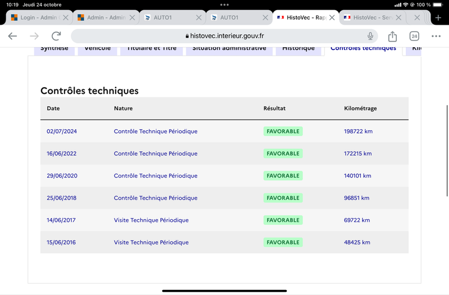Open the Historique section tab
The height and width of the screenshot is (295, 449).
(x=299, y=51)
